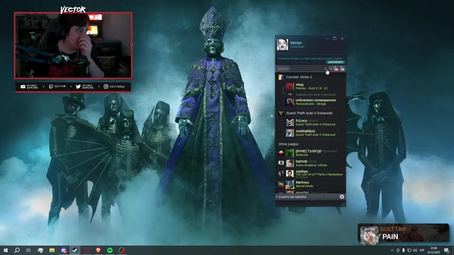Expand the +4 party members indicator
This screenshot has height=255, width=454.
[289, 94]
